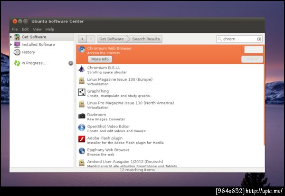This screenshot has width=285, height=196.
Task: Click the magnifier icon in search box
Action: [x=219, y=39]
